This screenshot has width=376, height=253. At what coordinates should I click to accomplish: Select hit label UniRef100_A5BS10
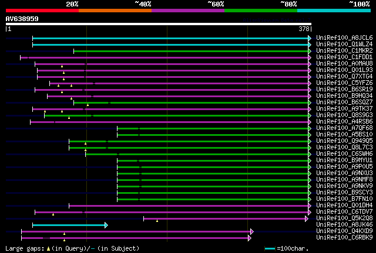click(x=344, y=134)
